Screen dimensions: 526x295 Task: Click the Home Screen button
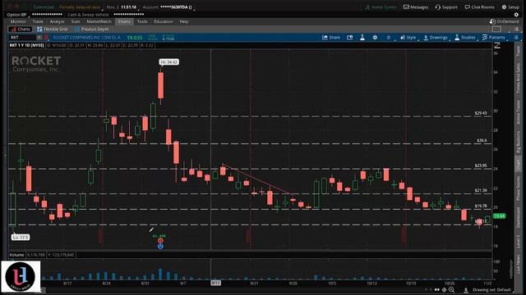point(381,7)
